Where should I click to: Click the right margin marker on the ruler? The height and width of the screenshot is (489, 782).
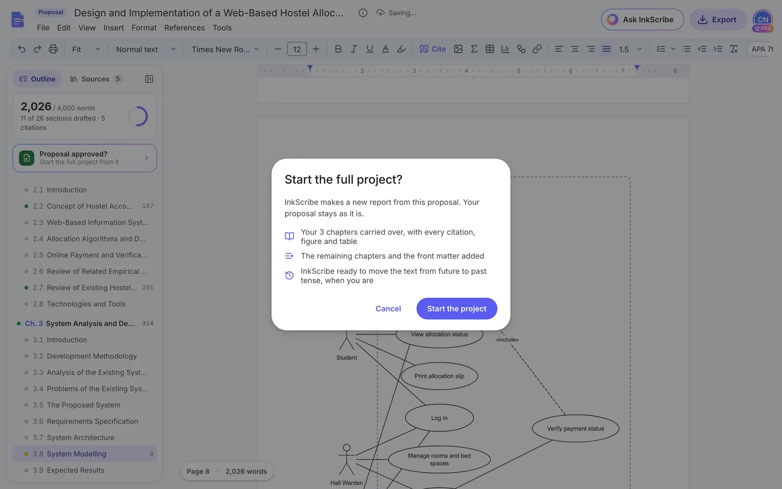[637, 67]
